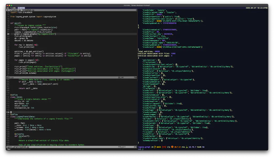Click the git status [!?] indicator
Image resolution: width=274 pixels, height=158 pixels.
coord(164,147)
